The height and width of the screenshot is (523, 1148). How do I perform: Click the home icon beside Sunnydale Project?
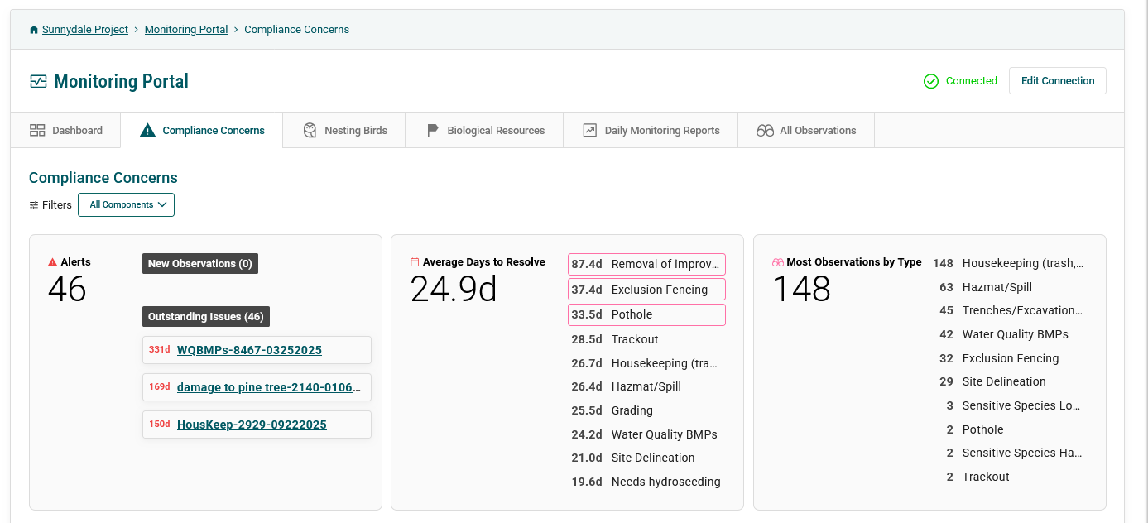pyautogui.click(x=34, y=30)
